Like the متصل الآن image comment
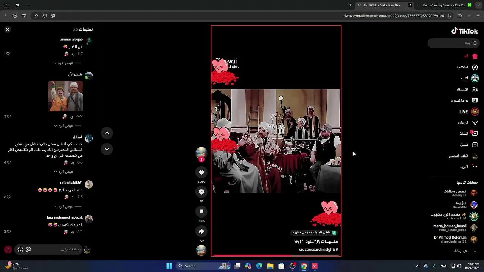Image resolution: width=484 pixels, height=272 pixels. coord(8,116)
